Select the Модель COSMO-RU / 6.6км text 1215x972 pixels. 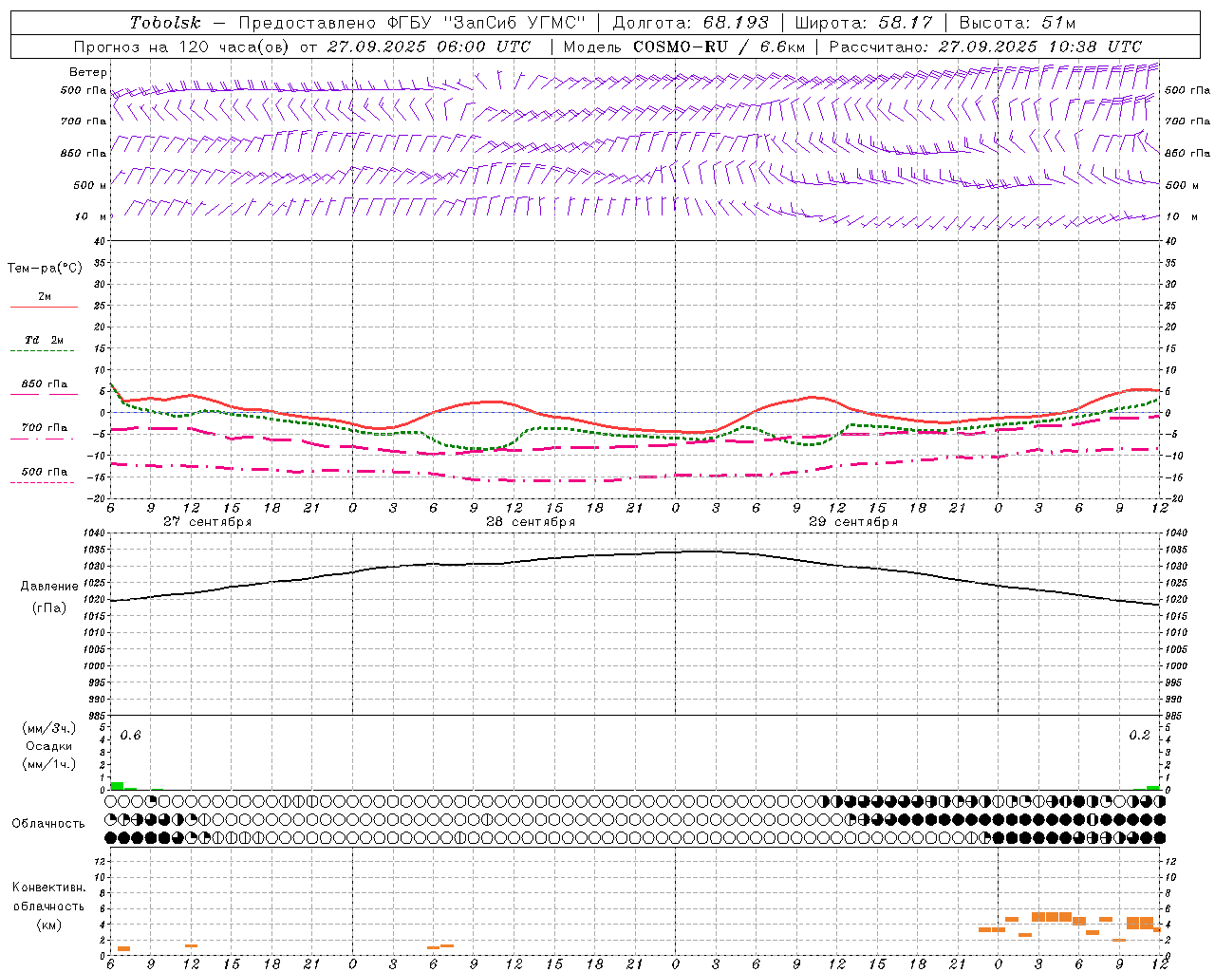pos(684,47)
